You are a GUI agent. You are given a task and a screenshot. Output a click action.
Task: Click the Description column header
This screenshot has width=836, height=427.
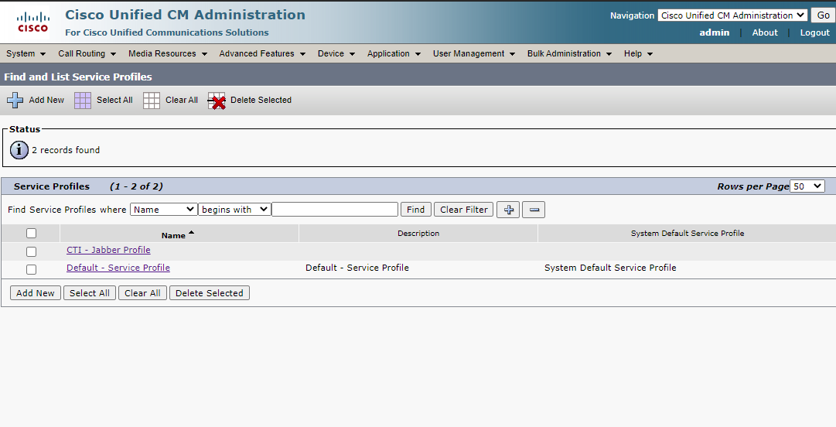pyautogui.click(x=418, y=234)
